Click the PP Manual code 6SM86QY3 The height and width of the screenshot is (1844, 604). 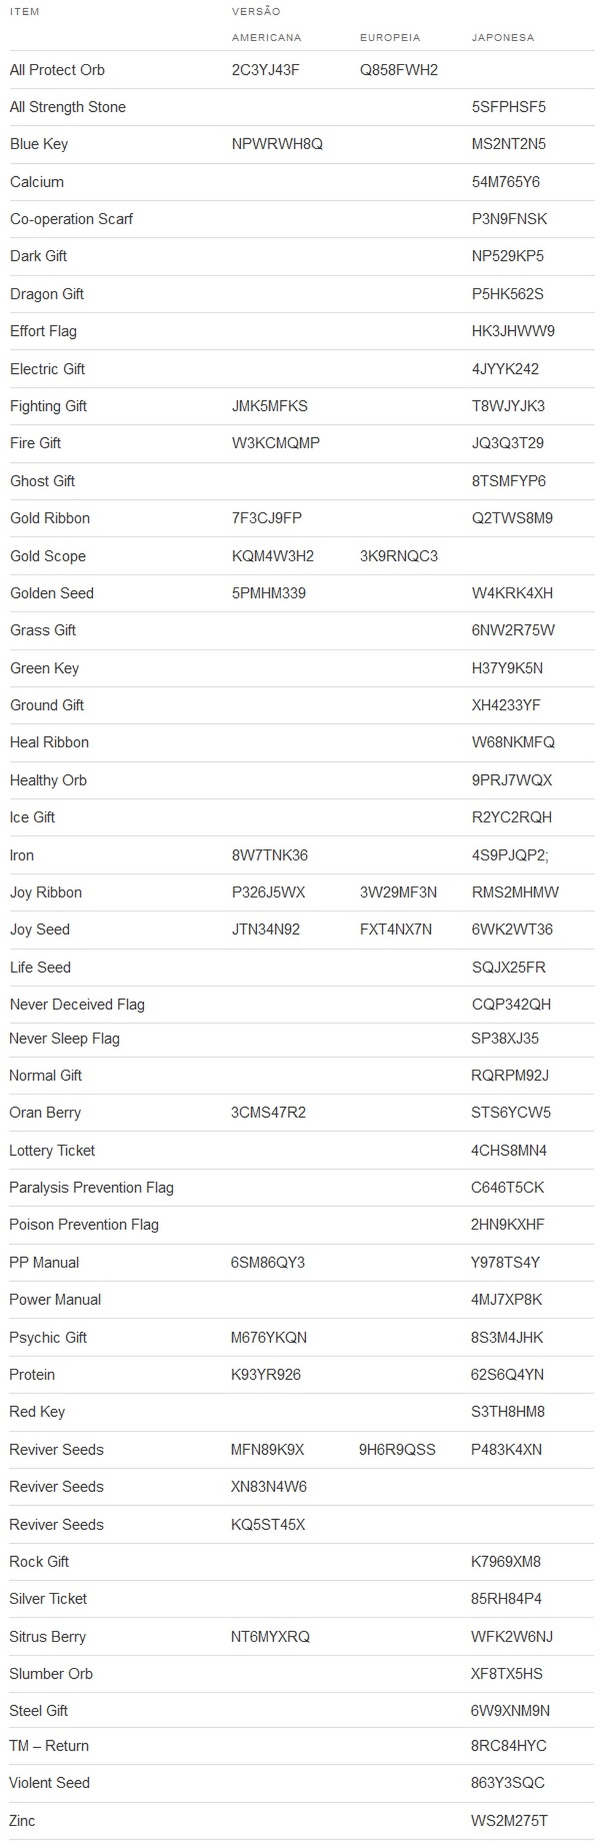(268, 1262)
